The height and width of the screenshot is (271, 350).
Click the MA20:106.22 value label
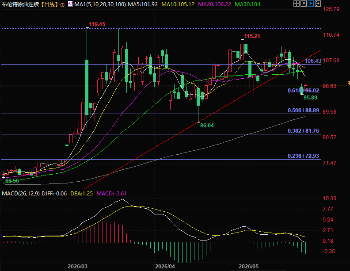(214, 4)
